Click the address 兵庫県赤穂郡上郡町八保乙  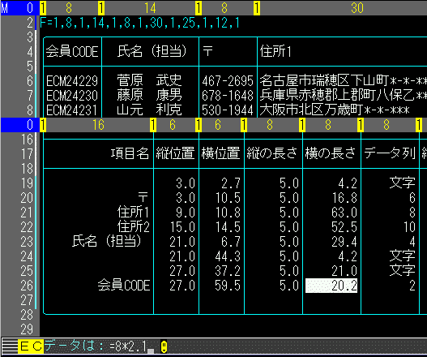(337, 96)
